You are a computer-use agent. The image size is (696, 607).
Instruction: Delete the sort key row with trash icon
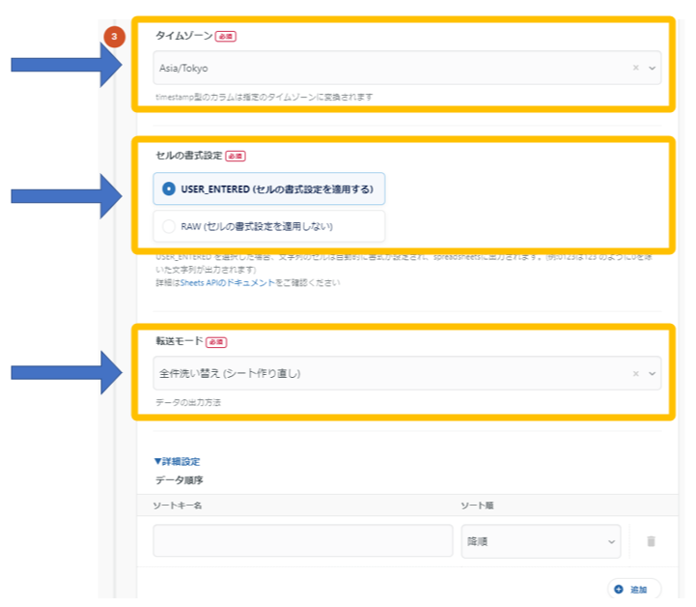pyautogui.click(x=651, y=541)
